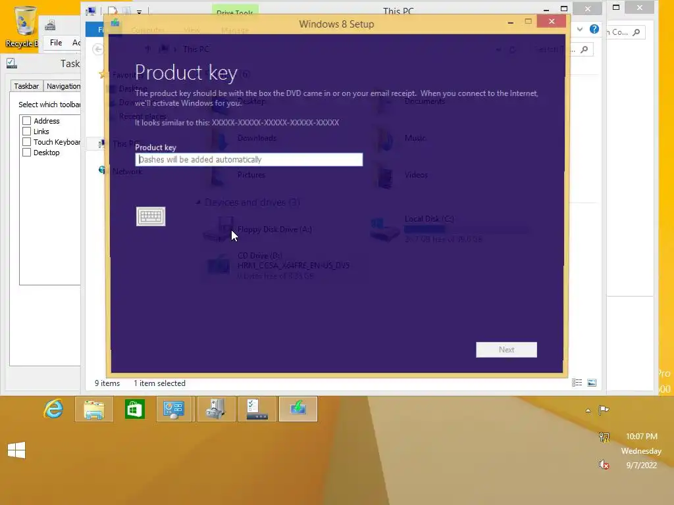Click the Product key input field
The height and width of the screenshot is (505, 674).
point(249,159)
